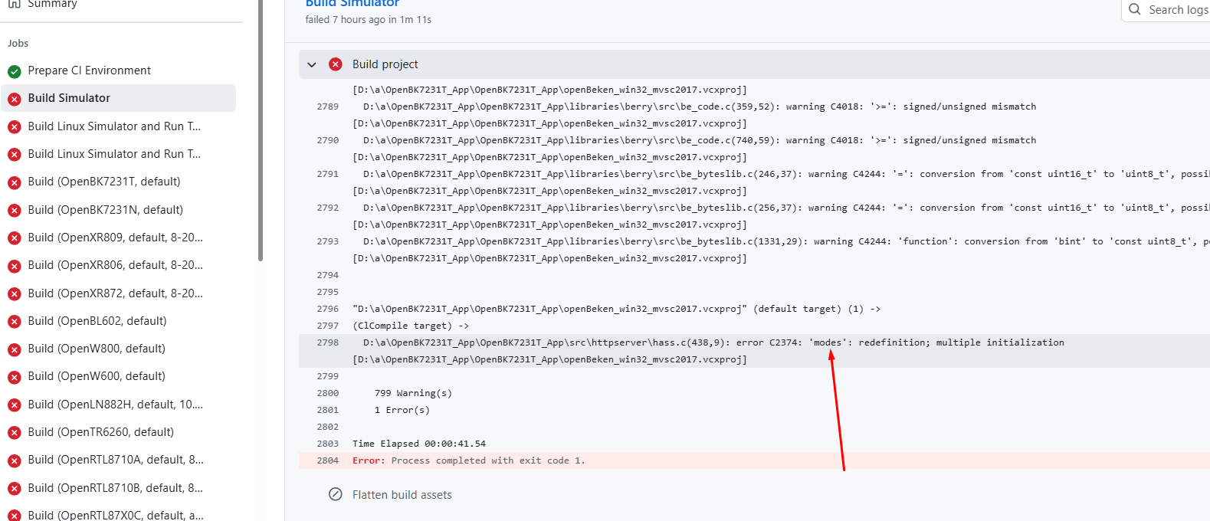
Task: Click failed status icon for Build (OpenTR6260, default)
Action: click(x=15, y=433)
